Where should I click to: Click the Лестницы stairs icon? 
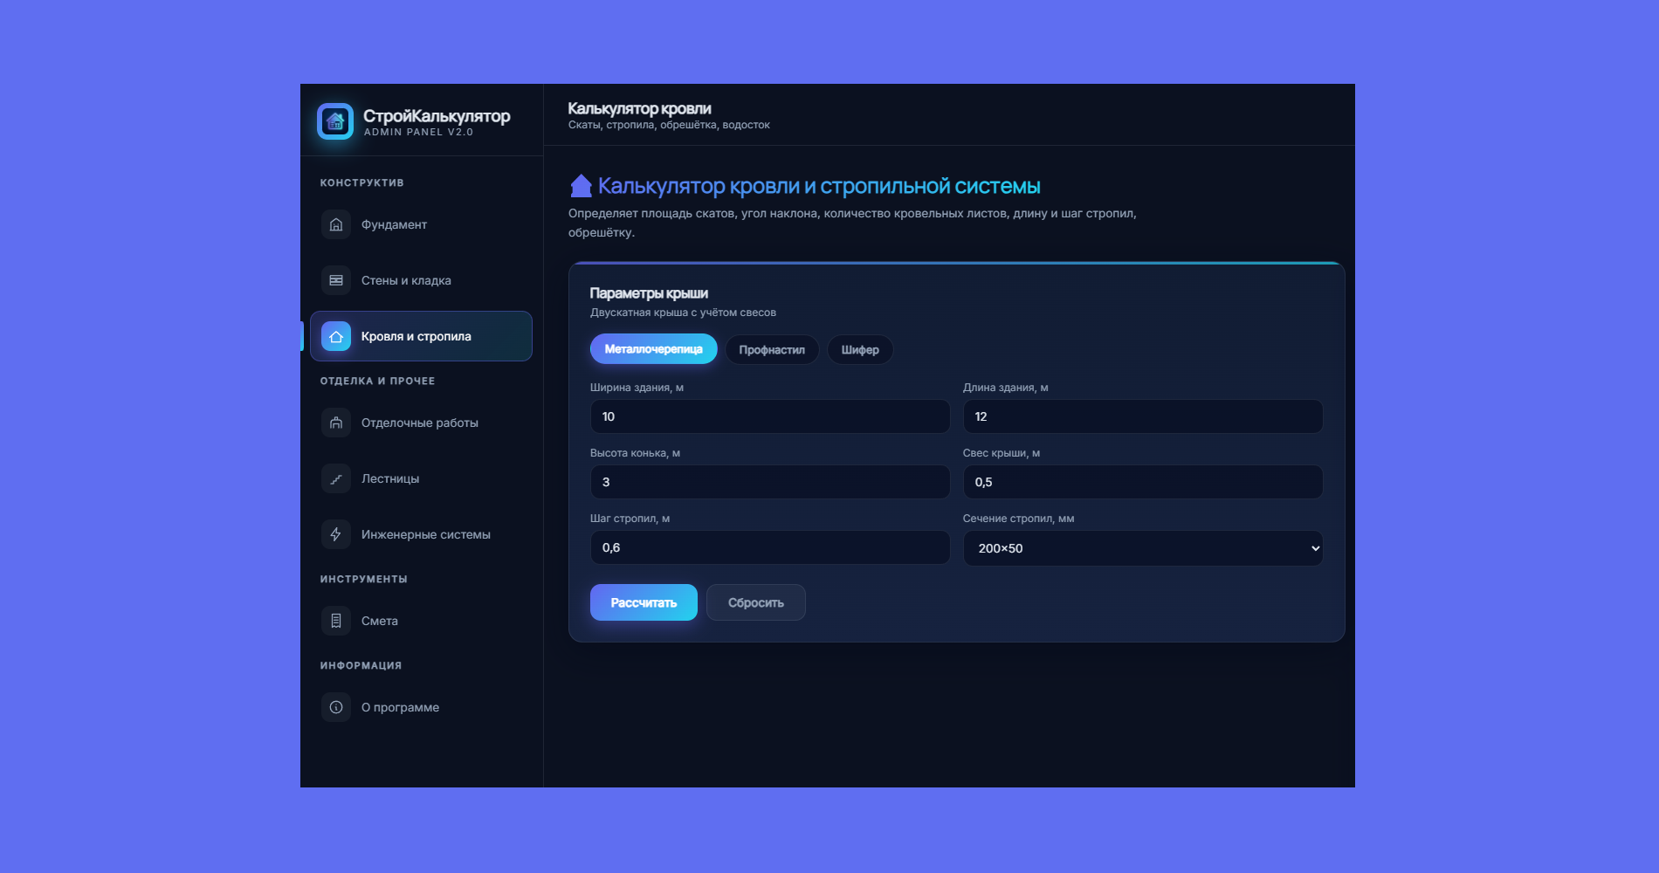(x=336, y=478)
